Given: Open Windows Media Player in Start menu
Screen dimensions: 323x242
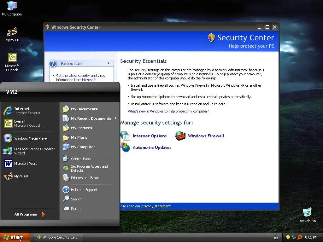Looking at the screenshot, I should pyautogui.click(x=26, y=138).
